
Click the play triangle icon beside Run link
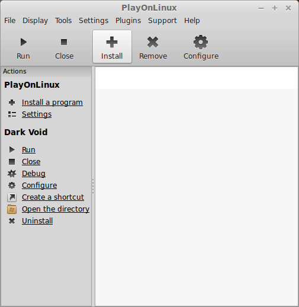coord(12,150)
